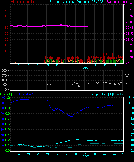This screenshot has width=134, height=162.
Task: Select barometer scale value "29.53"
Action: coord(130,33)
